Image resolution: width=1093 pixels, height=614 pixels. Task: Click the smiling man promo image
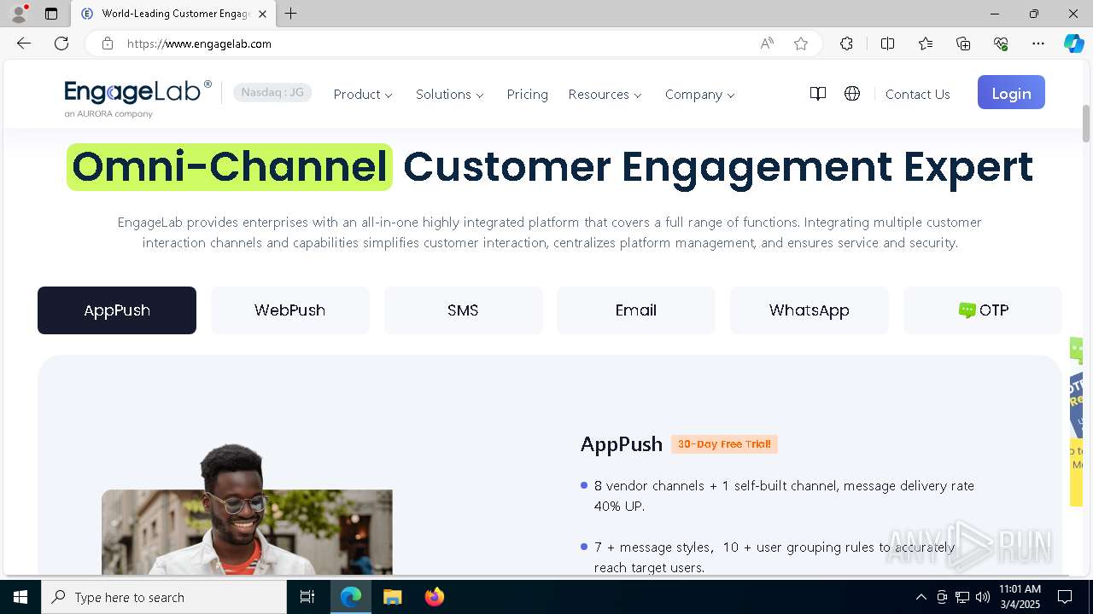point(247,509)
